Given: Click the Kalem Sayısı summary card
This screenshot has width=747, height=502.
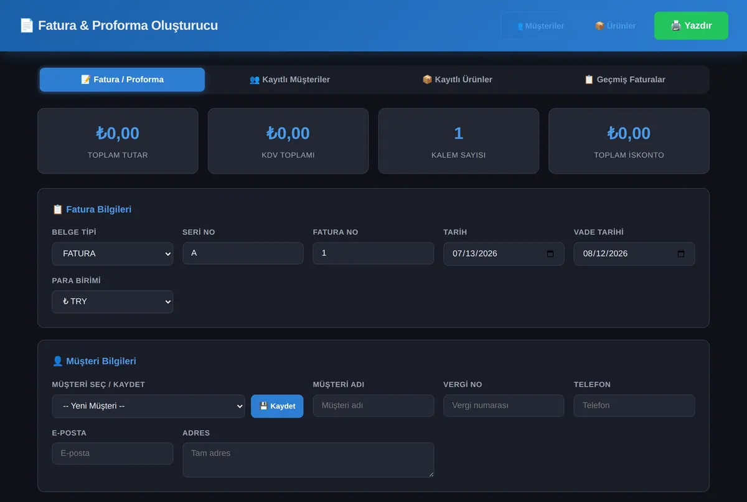Looking at the screenshot, I should click(459, 141).
